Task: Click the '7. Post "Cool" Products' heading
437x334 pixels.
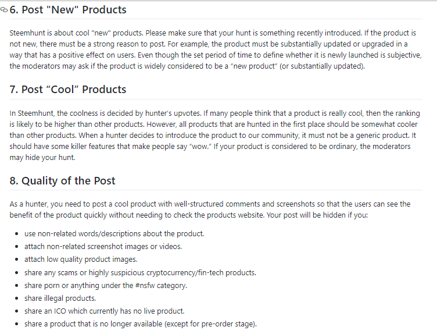Action: click(x=68, y=90)
